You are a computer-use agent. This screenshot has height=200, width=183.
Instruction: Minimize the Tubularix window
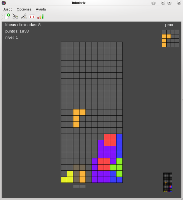[163, 3]
